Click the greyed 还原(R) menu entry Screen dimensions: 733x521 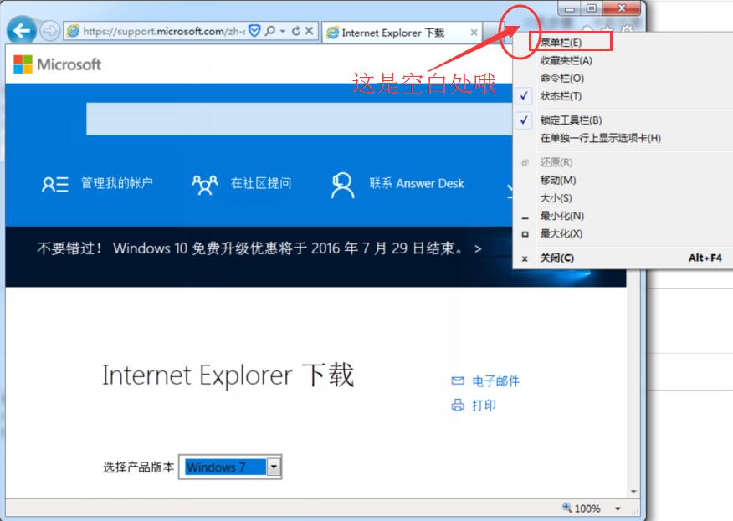coord(624,162)
